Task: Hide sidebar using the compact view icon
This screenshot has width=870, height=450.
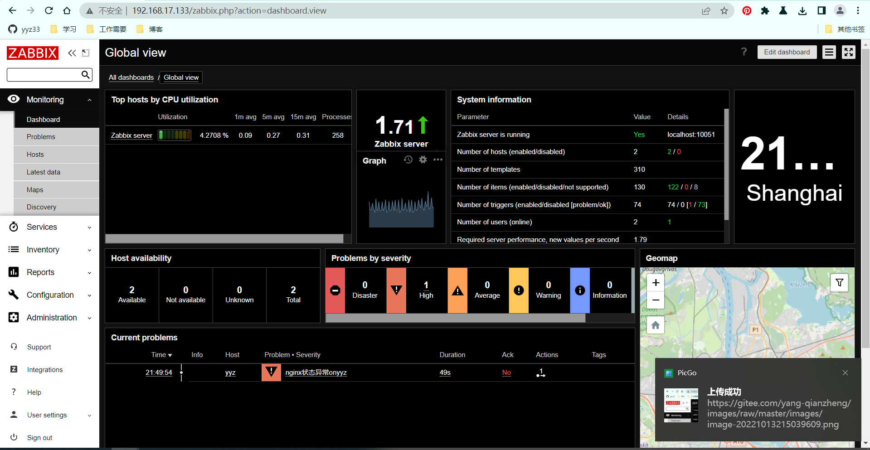Action: [x=86, y=53]
